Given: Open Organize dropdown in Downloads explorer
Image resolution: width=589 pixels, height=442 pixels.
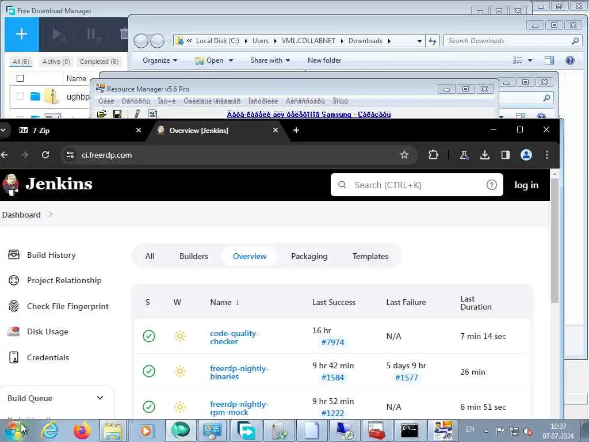Looking at the screenshot, I should pyautogui.click(x=160, y=60).
